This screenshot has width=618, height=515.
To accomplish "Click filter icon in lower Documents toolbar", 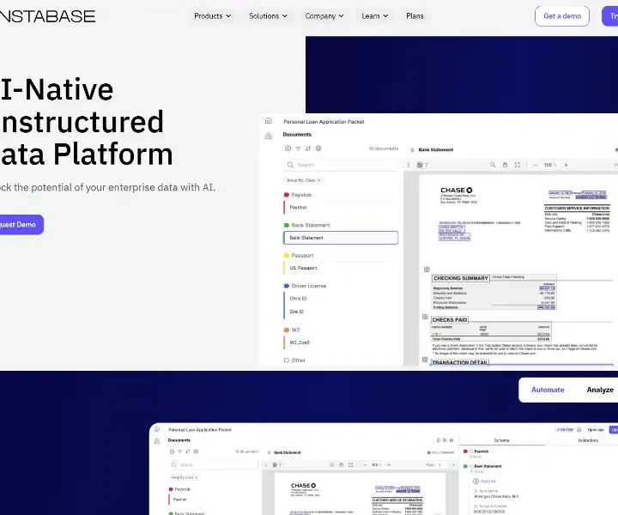I will [179, 451].
